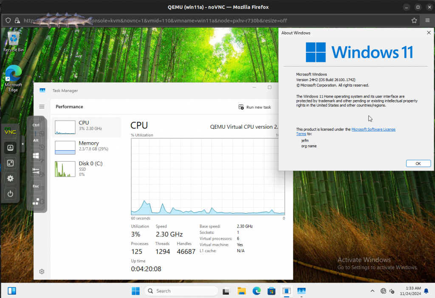Click the org name text
The width and height of the screenshot is (435, 298).
click(309, 146)
